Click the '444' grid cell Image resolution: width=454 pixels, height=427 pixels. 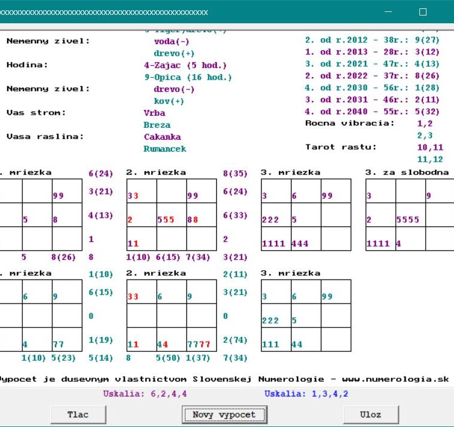[x=306, y=238]
